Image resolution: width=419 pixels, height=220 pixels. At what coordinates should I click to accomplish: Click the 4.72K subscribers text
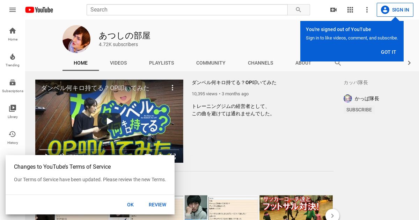point(118,44)
